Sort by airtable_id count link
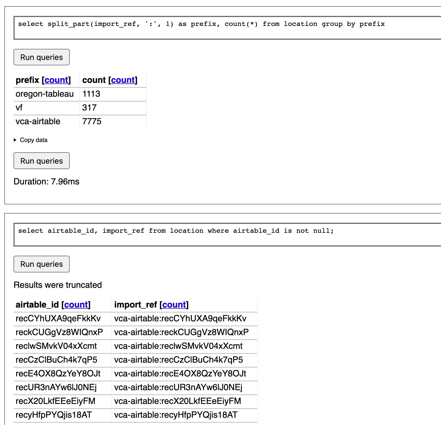Image resolution: width=441 pixels, height=425 pixels. tap(76, 305)
